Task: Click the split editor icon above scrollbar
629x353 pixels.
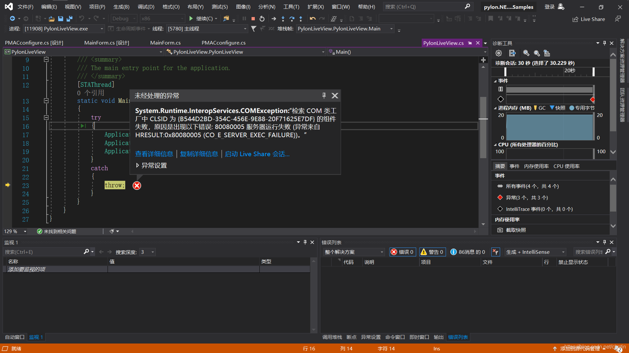Action: point(483,60)
